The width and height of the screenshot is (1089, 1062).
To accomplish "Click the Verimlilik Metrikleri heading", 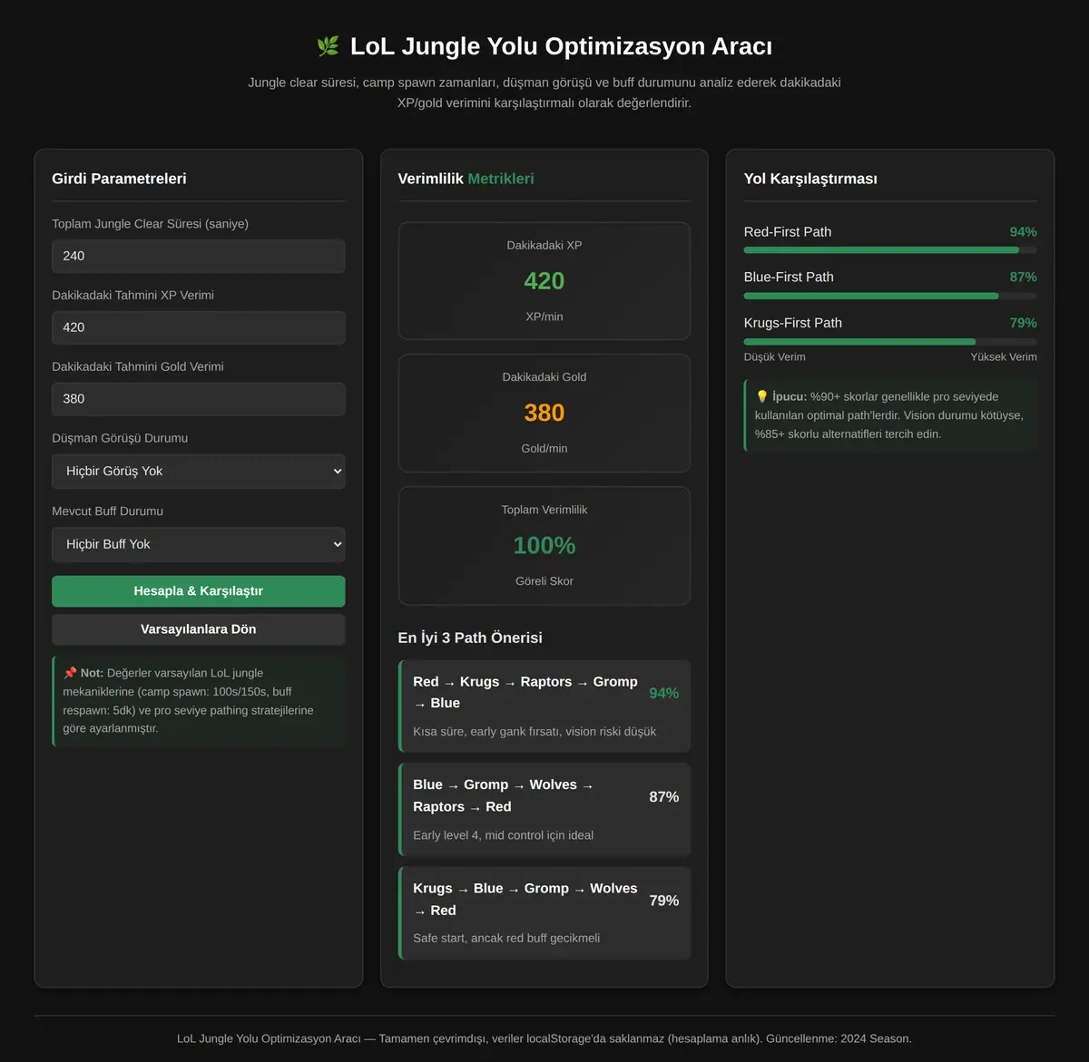I will pos(466,179).
